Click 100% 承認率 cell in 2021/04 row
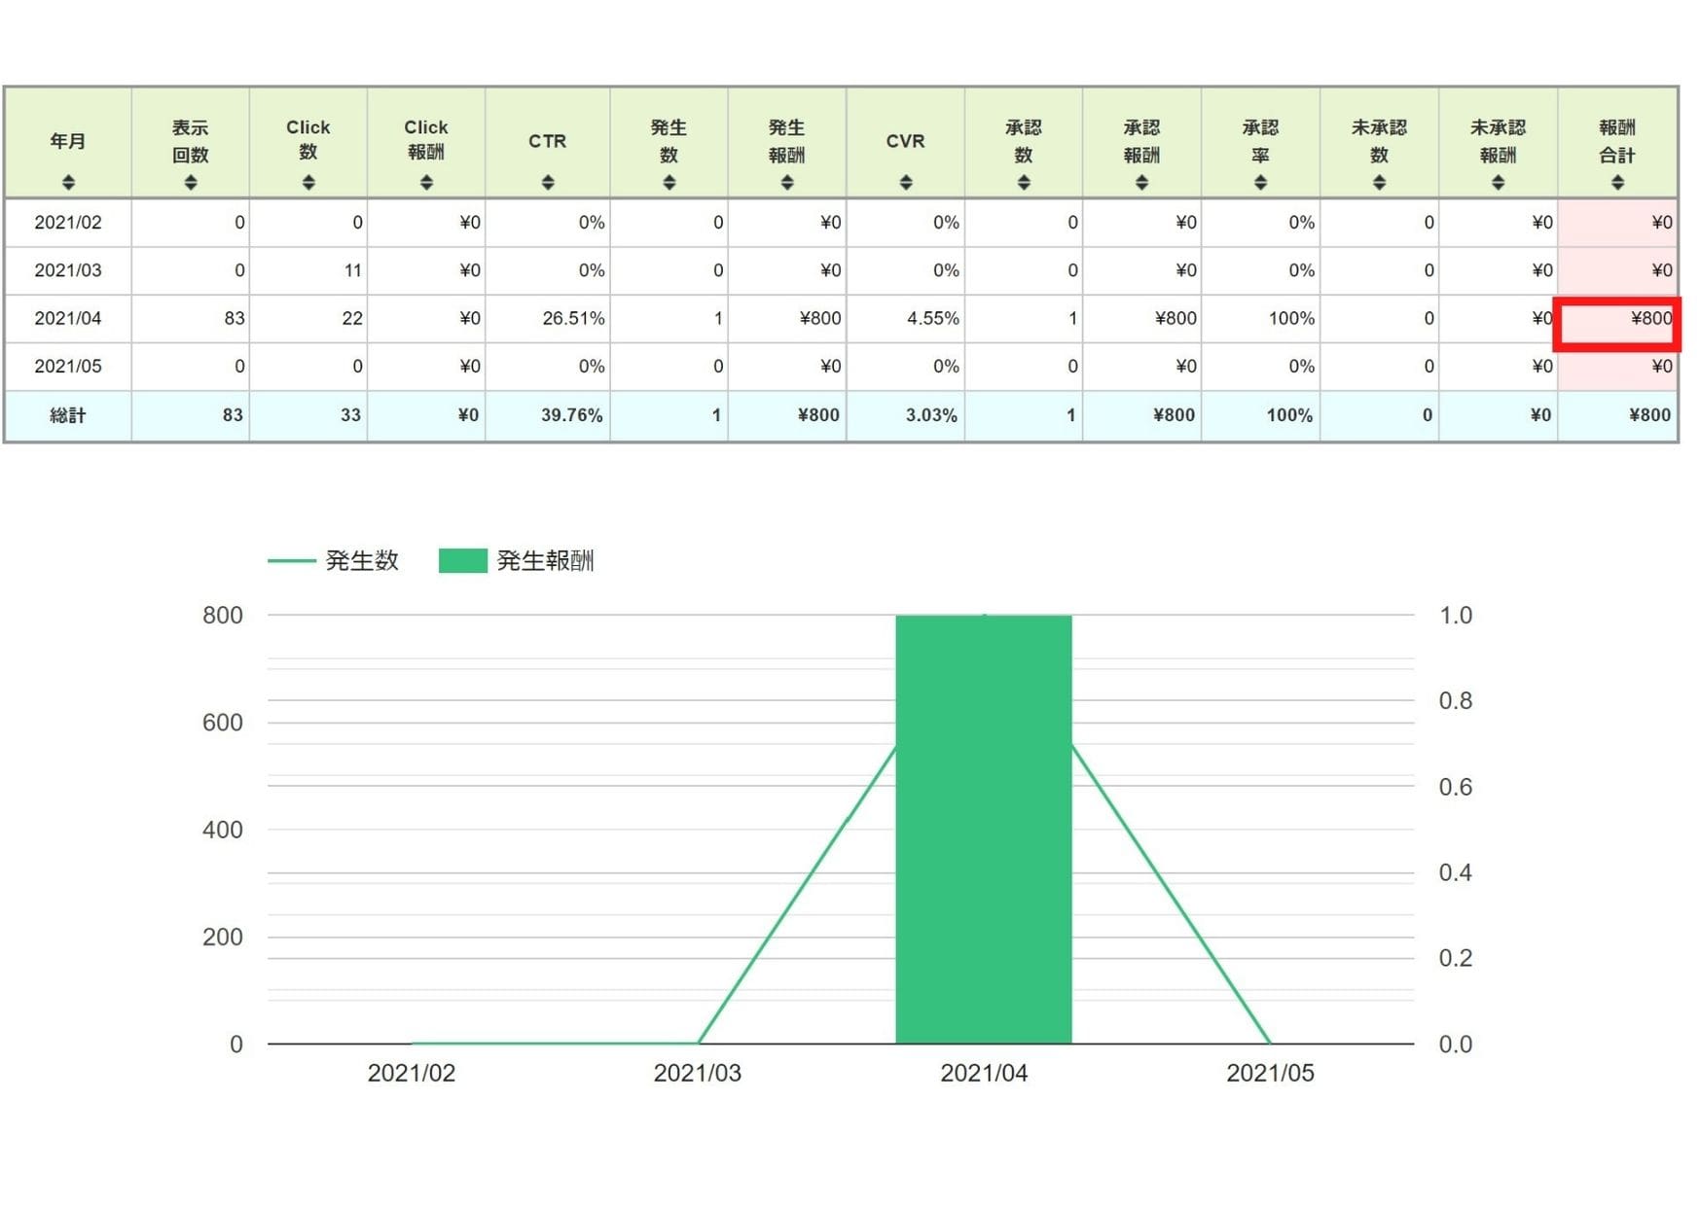 tap(1261, 318)
